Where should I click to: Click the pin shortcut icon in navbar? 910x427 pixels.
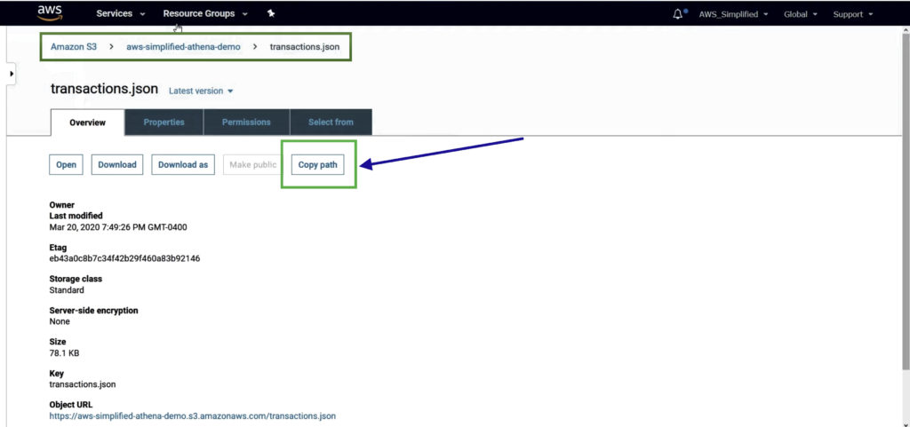pyautogui.click(x=271, y=14)
